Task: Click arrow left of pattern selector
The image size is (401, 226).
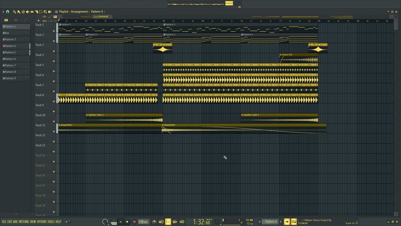Action: click(x=260, y=222)
